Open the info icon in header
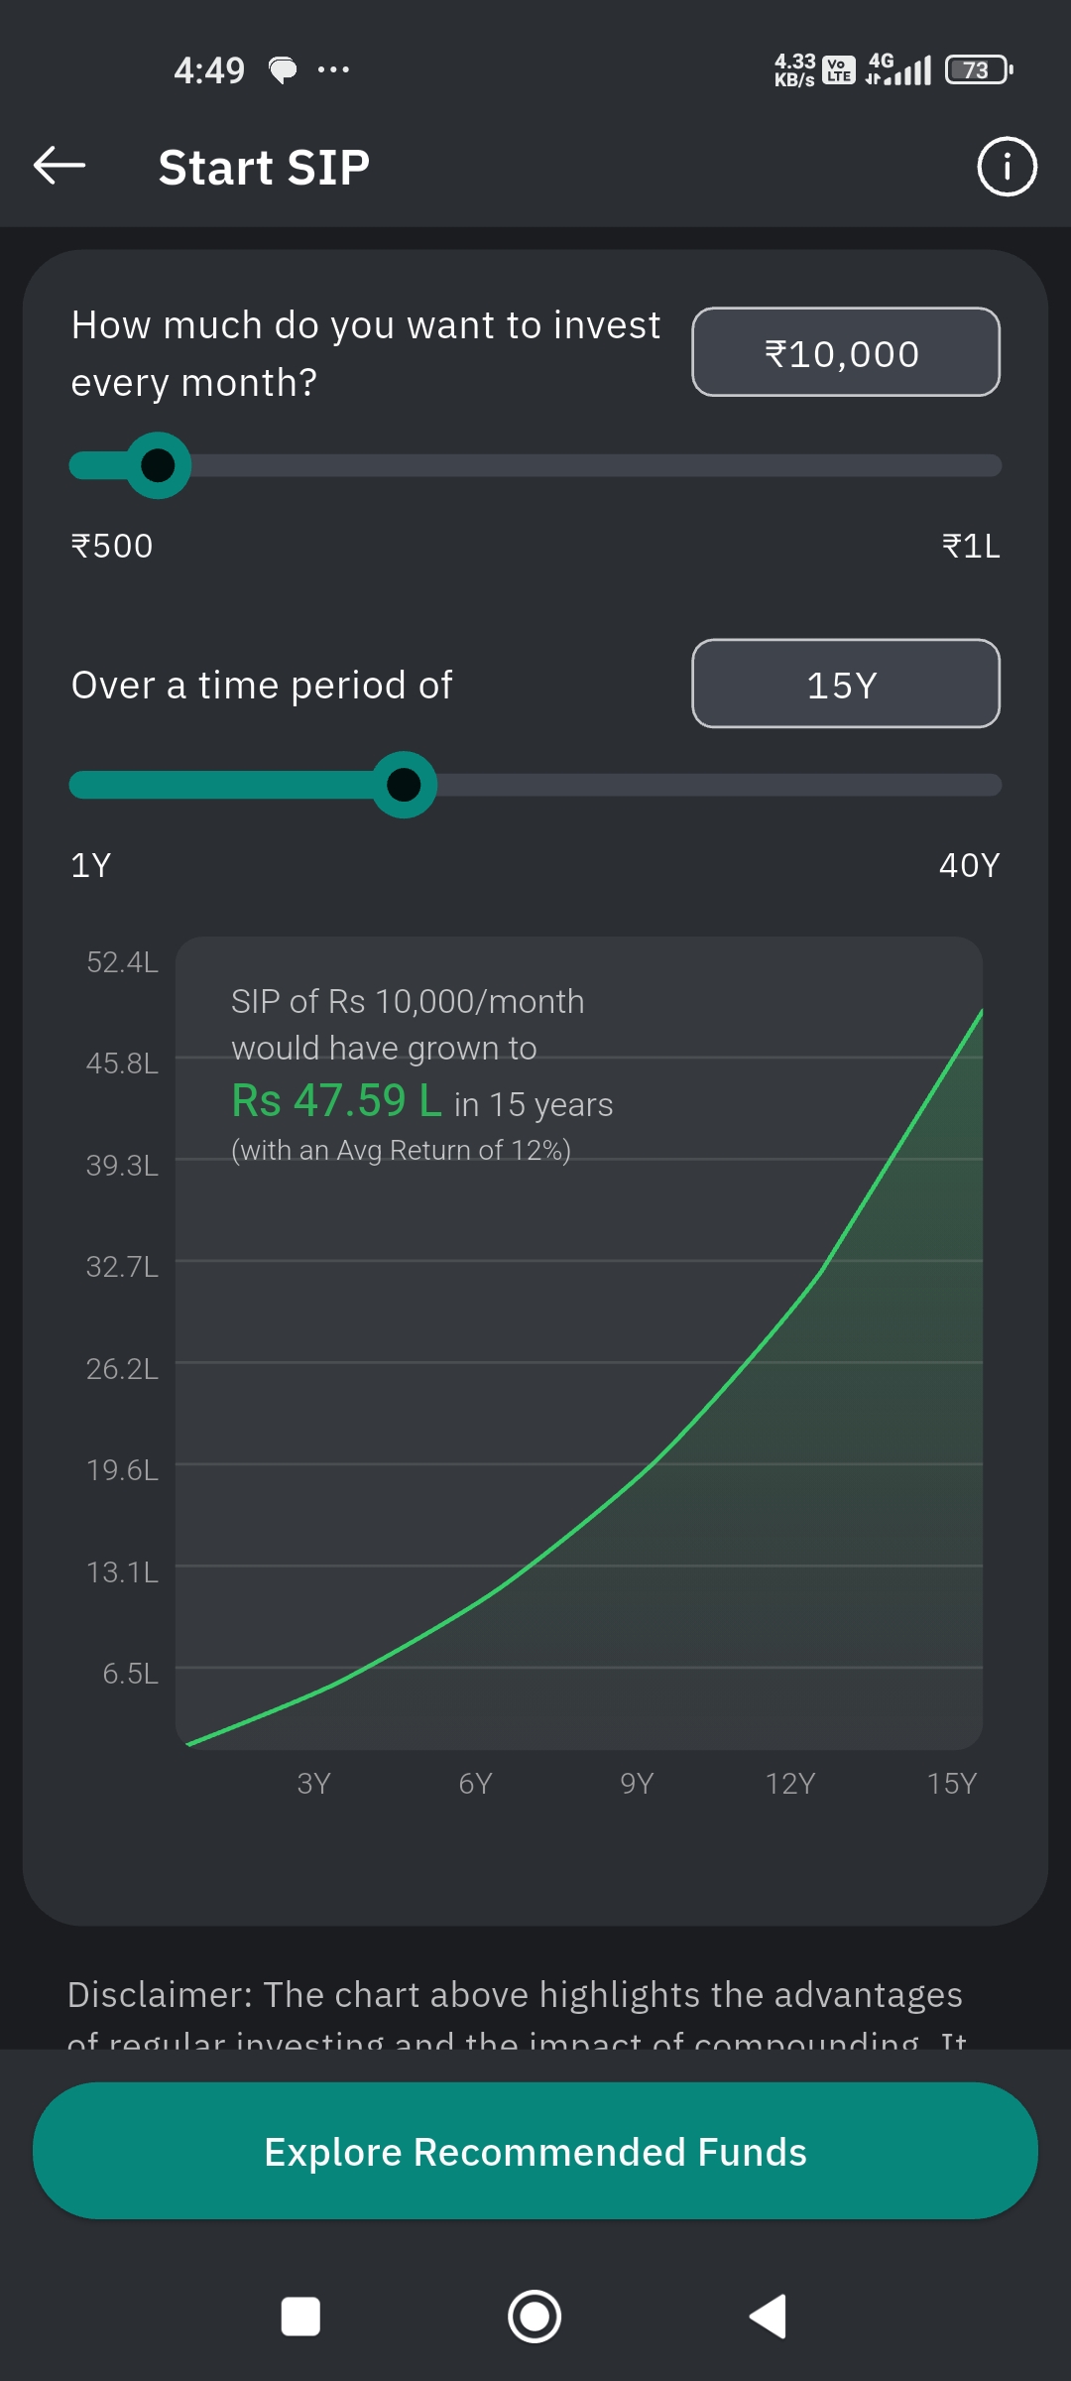Viewport: 1071px width, 2381px height. point(1007,166)
